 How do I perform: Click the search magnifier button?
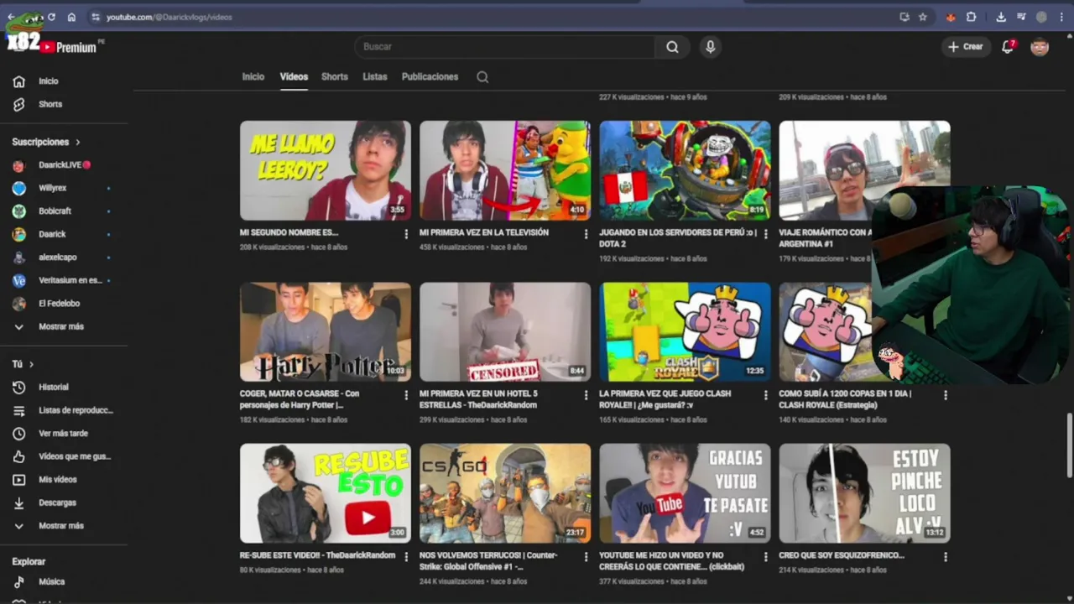pyautogui.click(x=672, y=47)
